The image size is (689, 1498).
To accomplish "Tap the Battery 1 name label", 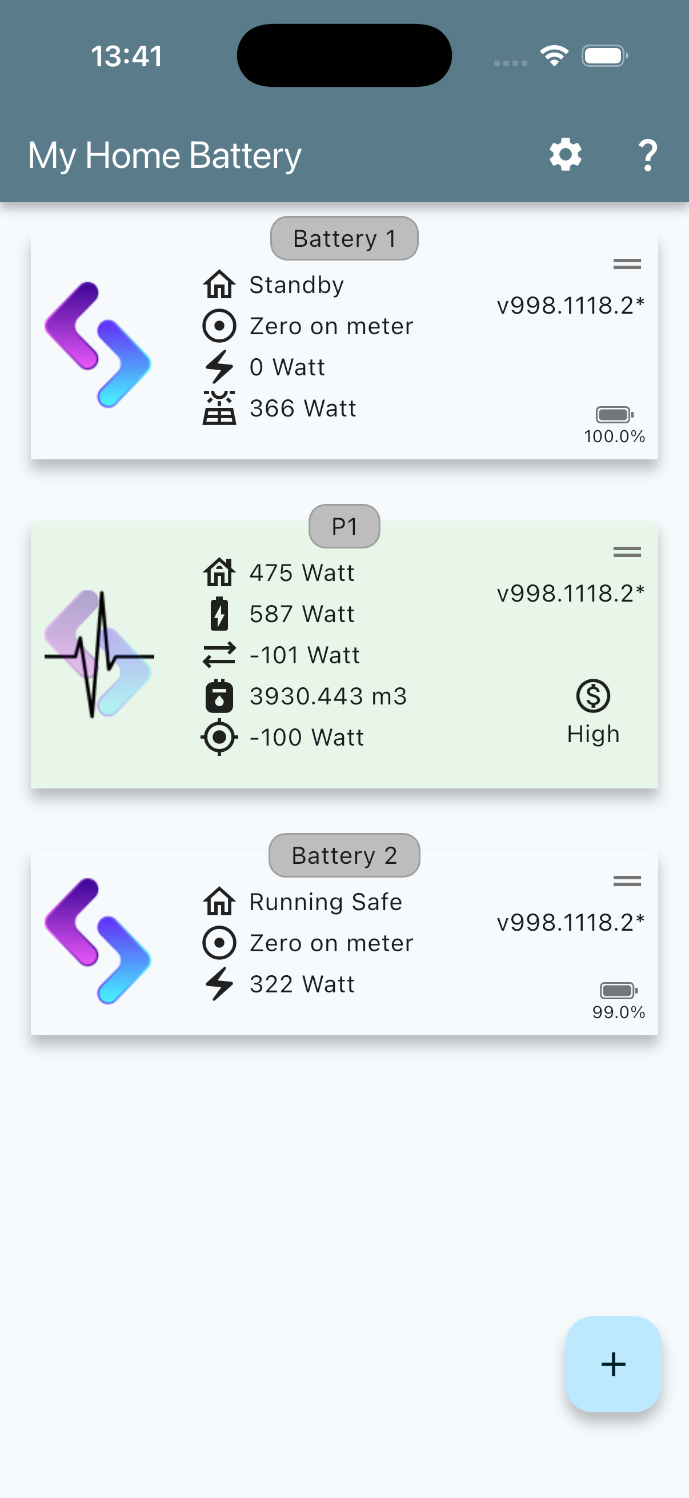I will (344, 238).
